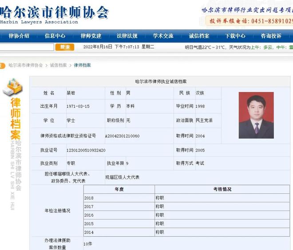The width and height of the screenshot is (293, 250).
Task: Go to 诚信档案 breadcrumb link
Action: click(58, 65)
